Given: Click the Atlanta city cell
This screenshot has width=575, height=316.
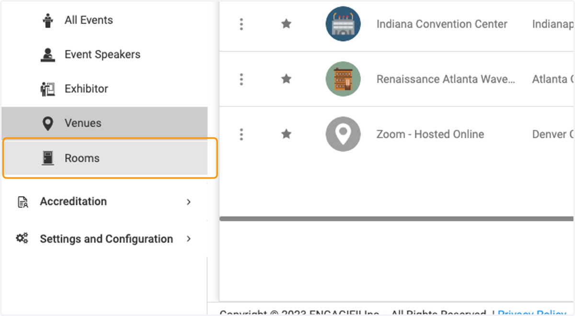Looking at the screenshot, I should pos(553,79).
